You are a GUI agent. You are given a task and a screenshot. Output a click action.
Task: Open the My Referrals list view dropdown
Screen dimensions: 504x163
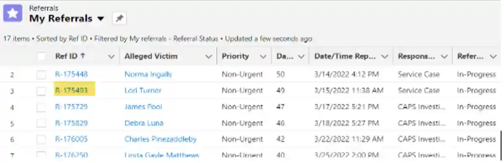[x=101, y=18]
